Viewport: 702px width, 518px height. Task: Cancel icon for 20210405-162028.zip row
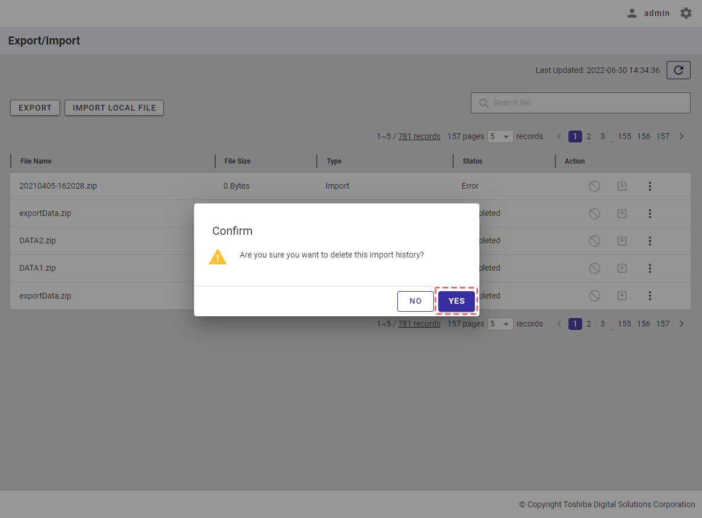pos(595,186)
